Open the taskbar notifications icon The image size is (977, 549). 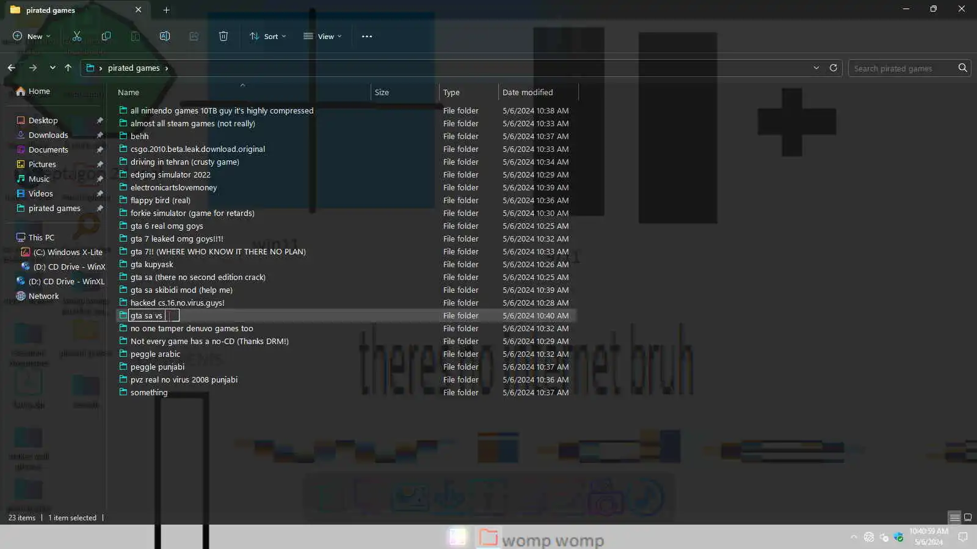click(963, 537)
